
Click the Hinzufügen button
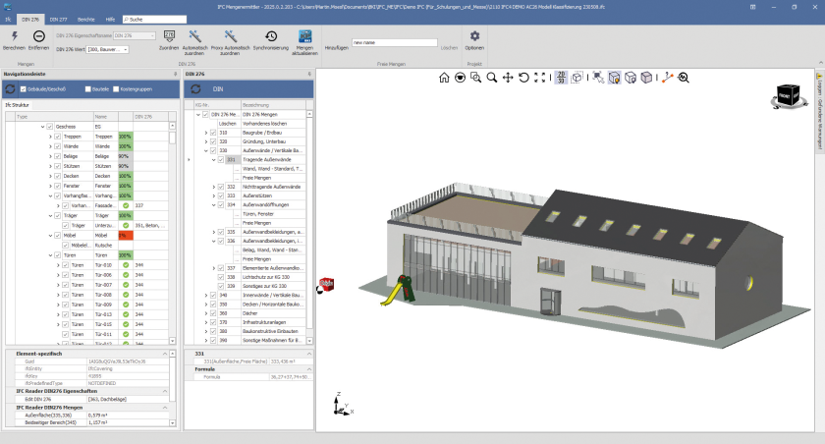pos(337,48)
